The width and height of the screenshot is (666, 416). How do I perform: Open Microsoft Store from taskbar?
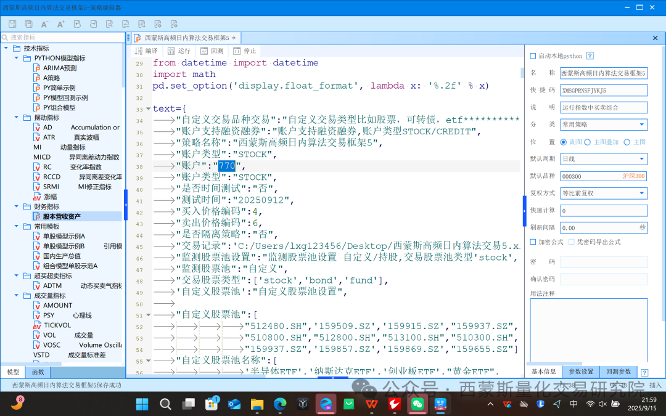tap(211, 404)
